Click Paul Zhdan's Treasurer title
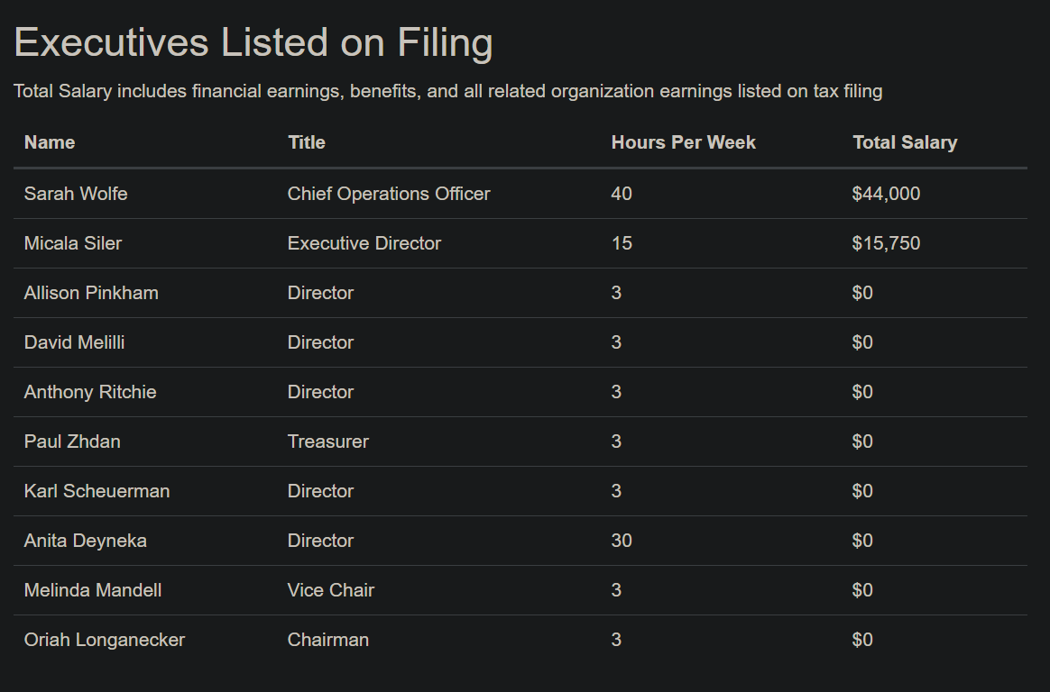The width and height of the screenshot is (1050, 692). 328,442
